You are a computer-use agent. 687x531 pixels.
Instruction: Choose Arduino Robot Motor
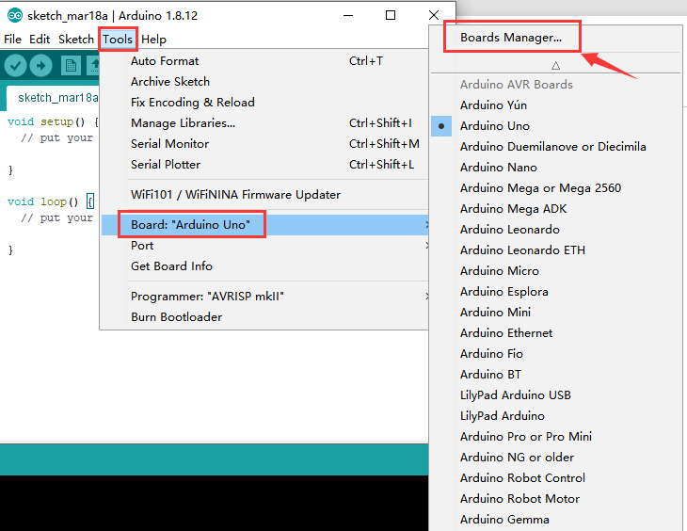pyautogui.click(x=555, y=499)
